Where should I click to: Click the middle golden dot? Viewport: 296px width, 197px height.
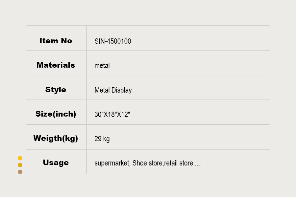pos(20,165)
